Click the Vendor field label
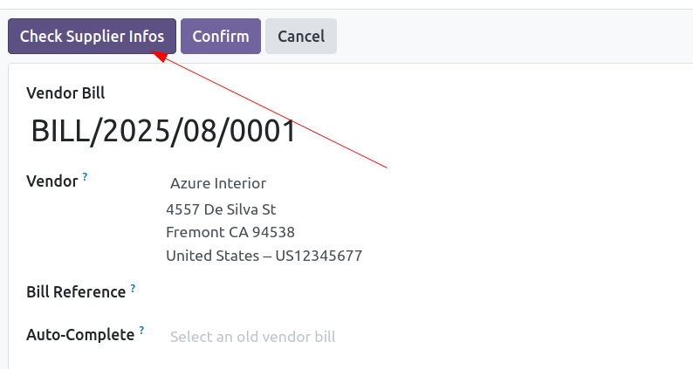The height and width of the screenshot is (369, 693). 52,181
